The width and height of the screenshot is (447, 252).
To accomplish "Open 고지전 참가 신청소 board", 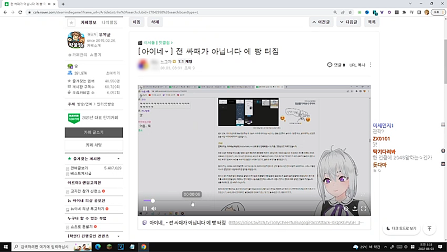I will (86, 191).
